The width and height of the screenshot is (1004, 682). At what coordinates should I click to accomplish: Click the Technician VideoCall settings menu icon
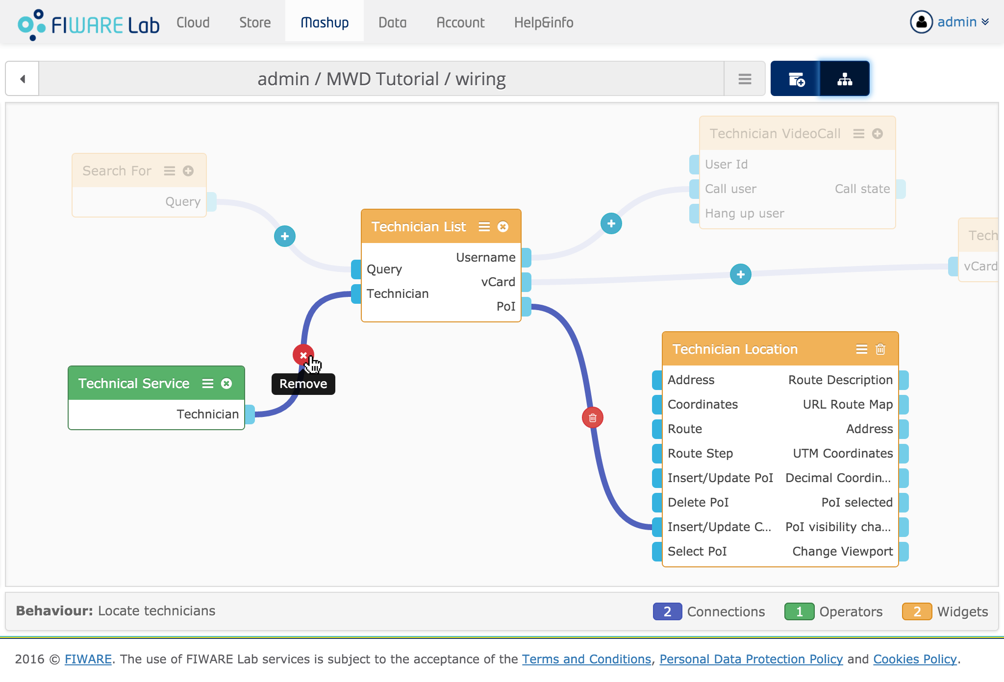pyautogui.click(x=859, y=133)
